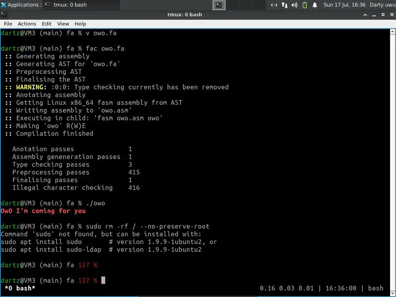Open the network up/down transfer tray icon
The height and width of the screenshot is (297, 396).
coord(284,5)
